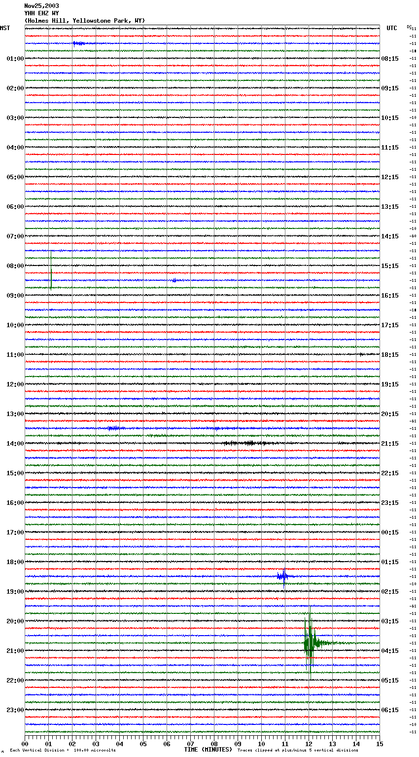Select the 20:00 MST row label
This screenshot has width=419, height=757.
pos(15,621)
